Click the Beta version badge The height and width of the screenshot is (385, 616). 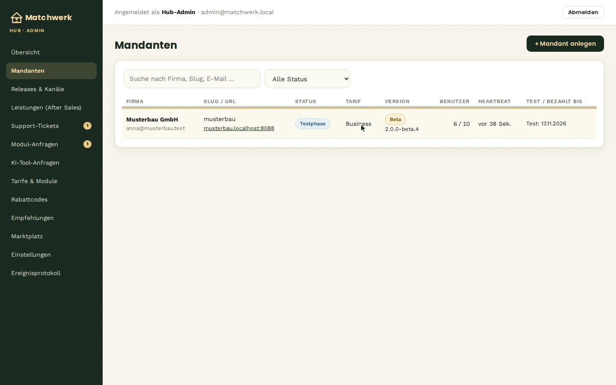(x=395, y=119)
